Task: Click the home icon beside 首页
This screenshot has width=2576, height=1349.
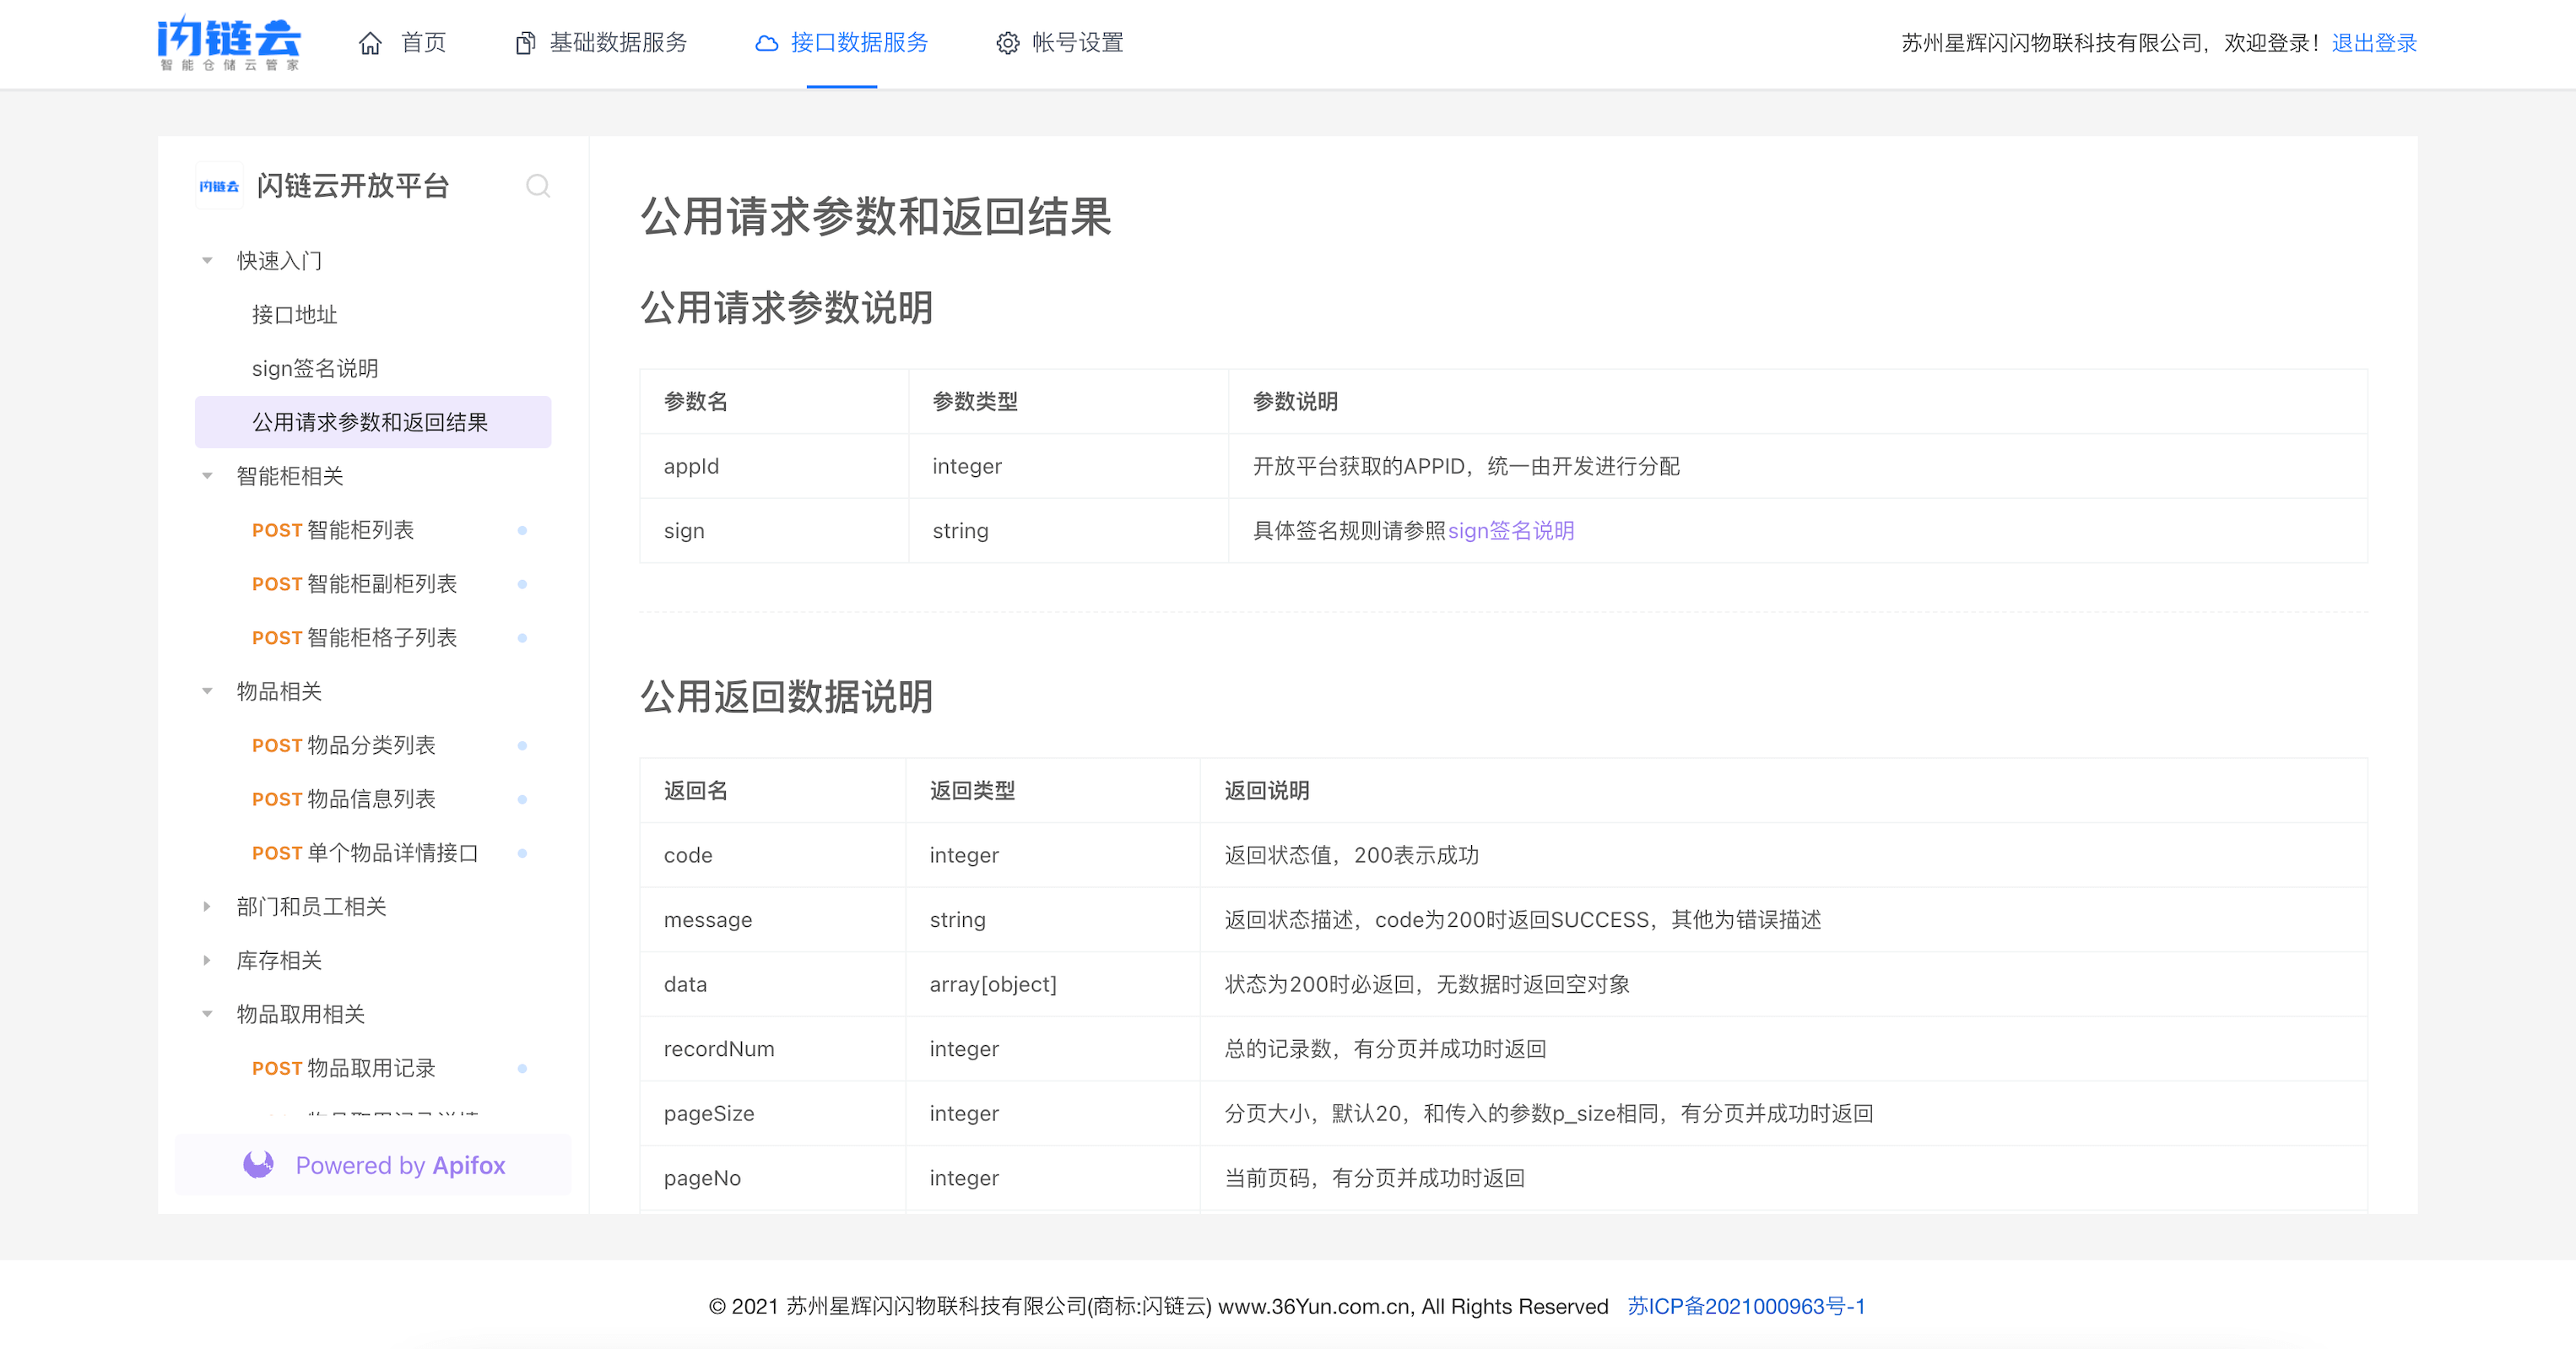Action: click(x=370, y=43)
